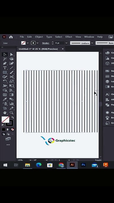The image size is (114, 203).
Task: Open stroke weight dropdown arrow
Action: pyautogui.click(x=66, y=43)
